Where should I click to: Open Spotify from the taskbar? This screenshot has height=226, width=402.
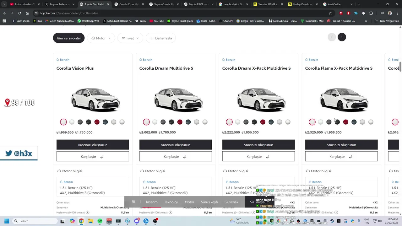click(100, 221)
